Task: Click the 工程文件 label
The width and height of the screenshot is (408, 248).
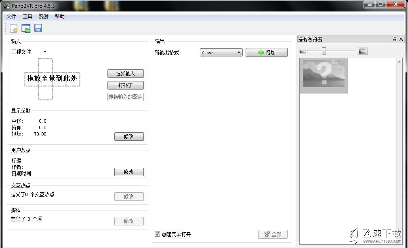Action: (22, 52)
